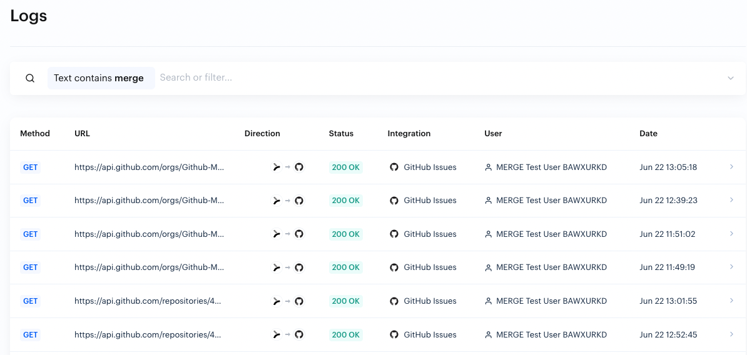Click 200 OK status badge in 11:49:19 row

[346, 267]
